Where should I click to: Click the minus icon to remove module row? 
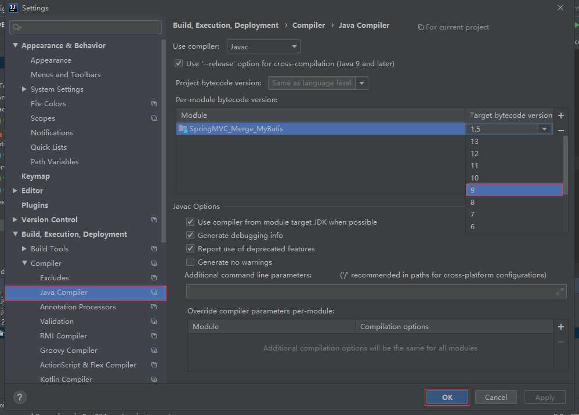pyautogui.click(x=560, y=131)
